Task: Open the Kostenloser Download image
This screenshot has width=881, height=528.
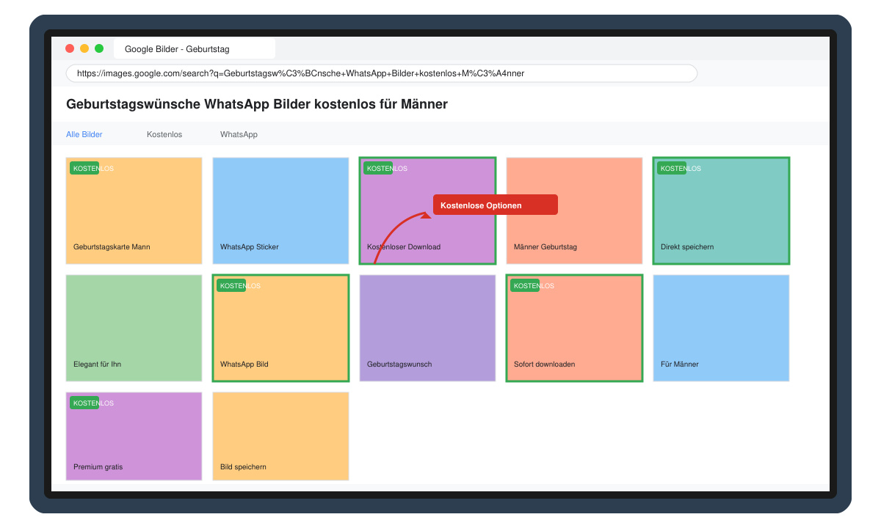Action: 427,210
